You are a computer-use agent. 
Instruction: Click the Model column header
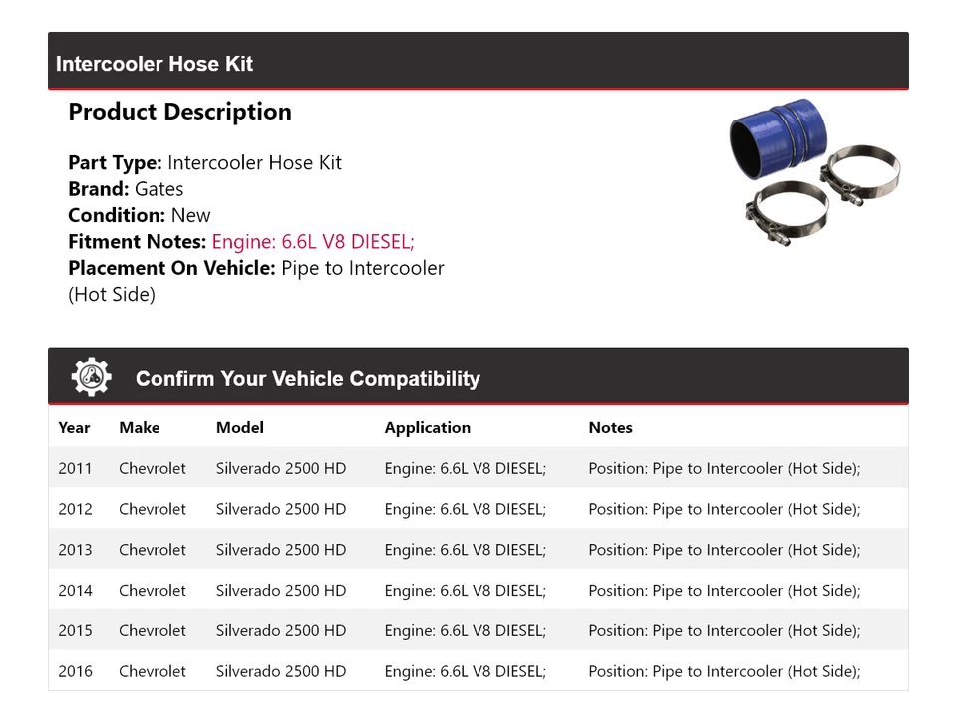tap(240, 427)
